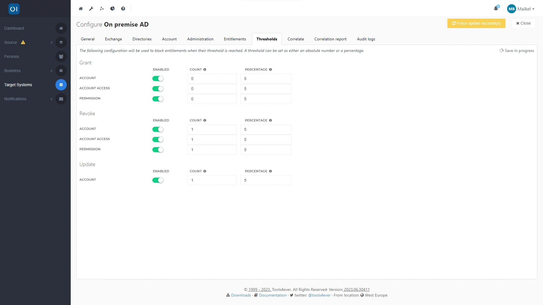Open the notifications bell icon
Viewport: 543px width, 305px height.
(496, 8)
